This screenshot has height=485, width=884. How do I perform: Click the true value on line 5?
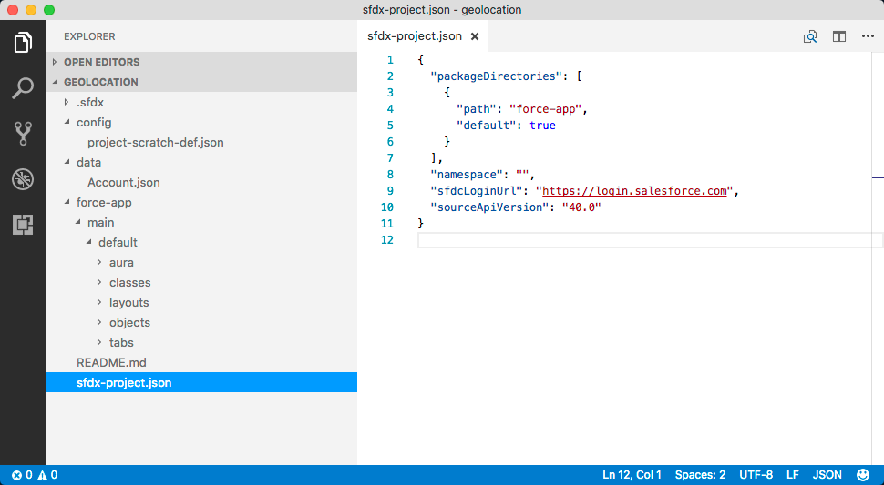542,125
